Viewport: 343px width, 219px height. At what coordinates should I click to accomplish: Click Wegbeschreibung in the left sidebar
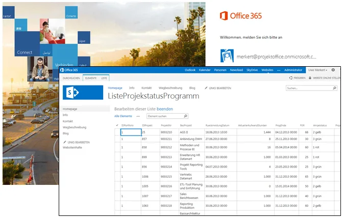tap(75, 127)
